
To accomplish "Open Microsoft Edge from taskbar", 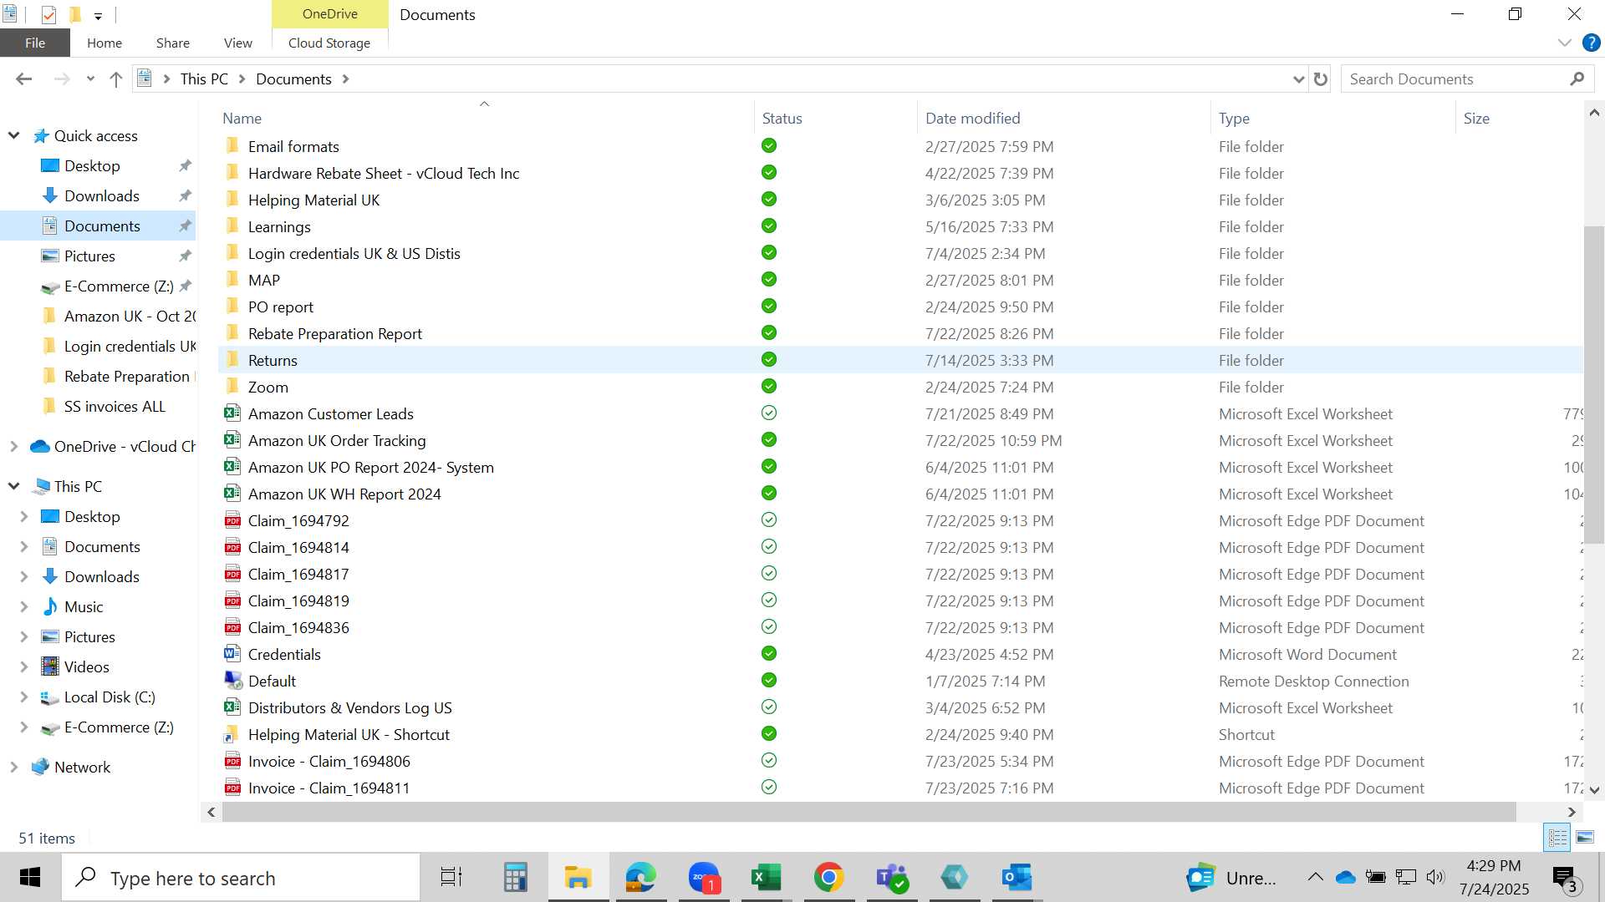I will [640, 877].
